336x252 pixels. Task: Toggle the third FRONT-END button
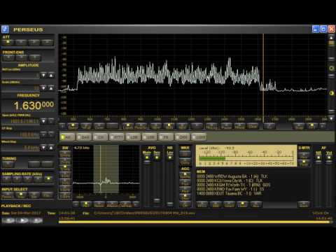pyautogui.click(x=34, y=57)
